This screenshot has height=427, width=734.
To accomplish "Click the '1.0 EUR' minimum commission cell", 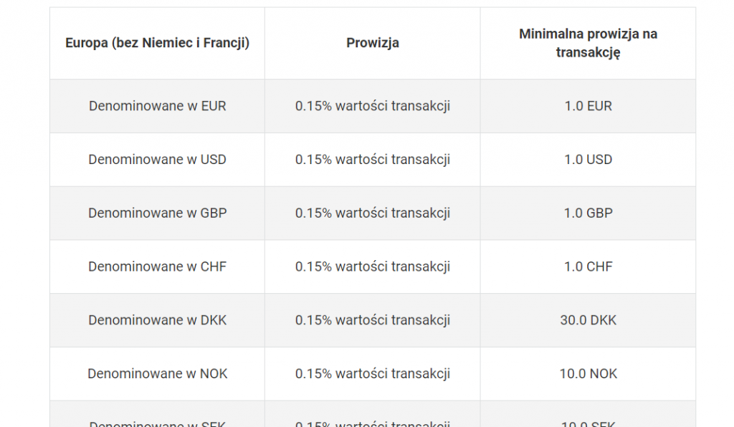I will pyautogui.click(x=588, y=106).
